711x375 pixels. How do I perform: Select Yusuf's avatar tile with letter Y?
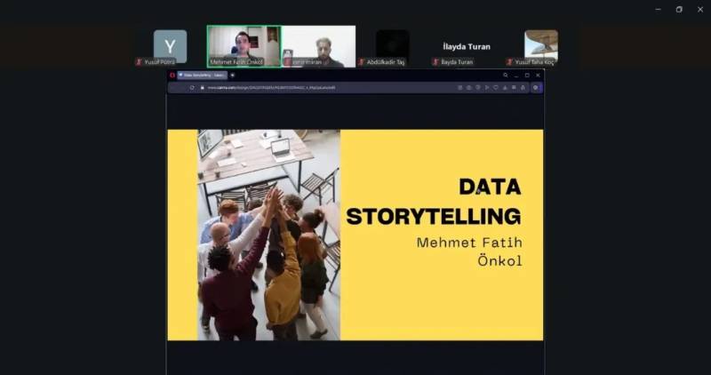(170, 45)
